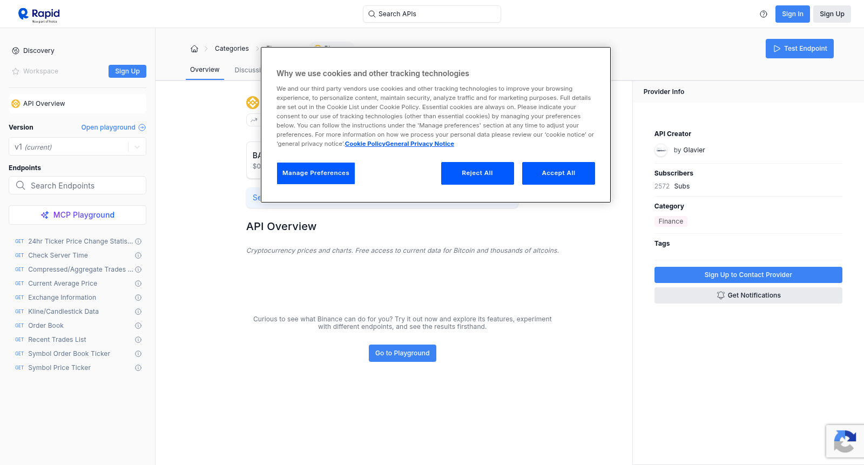Open Discovery in the sidebar
The height and width of the screenshot is (465, 864).
pos(39,51)
